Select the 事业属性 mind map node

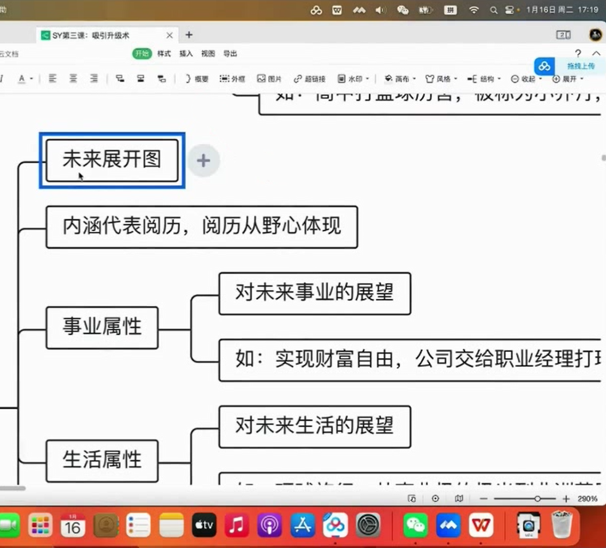pyautogui.click(x=102, y=327)
